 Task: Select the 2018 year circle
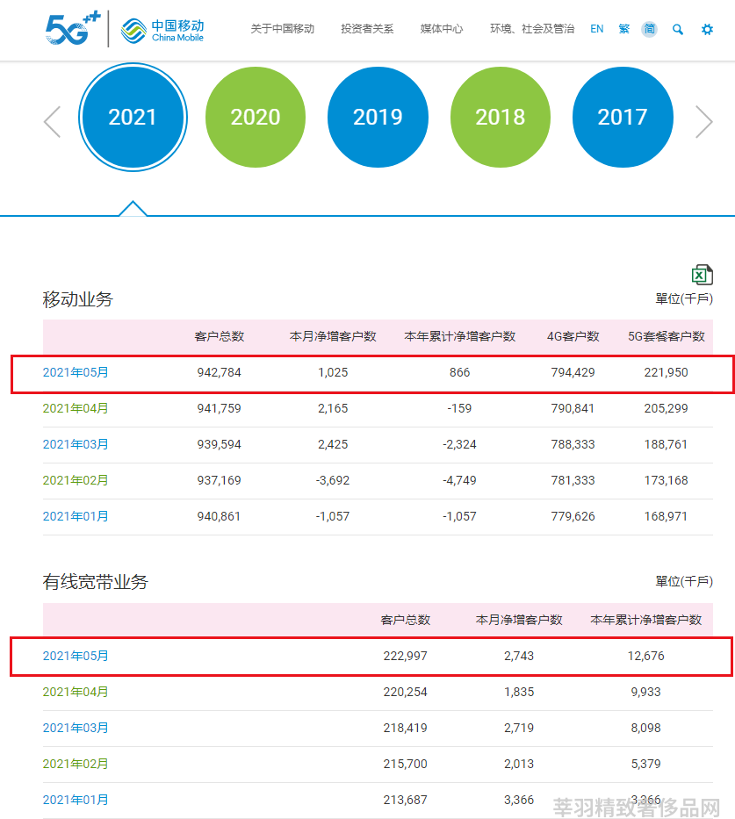(x=500, y=117)
